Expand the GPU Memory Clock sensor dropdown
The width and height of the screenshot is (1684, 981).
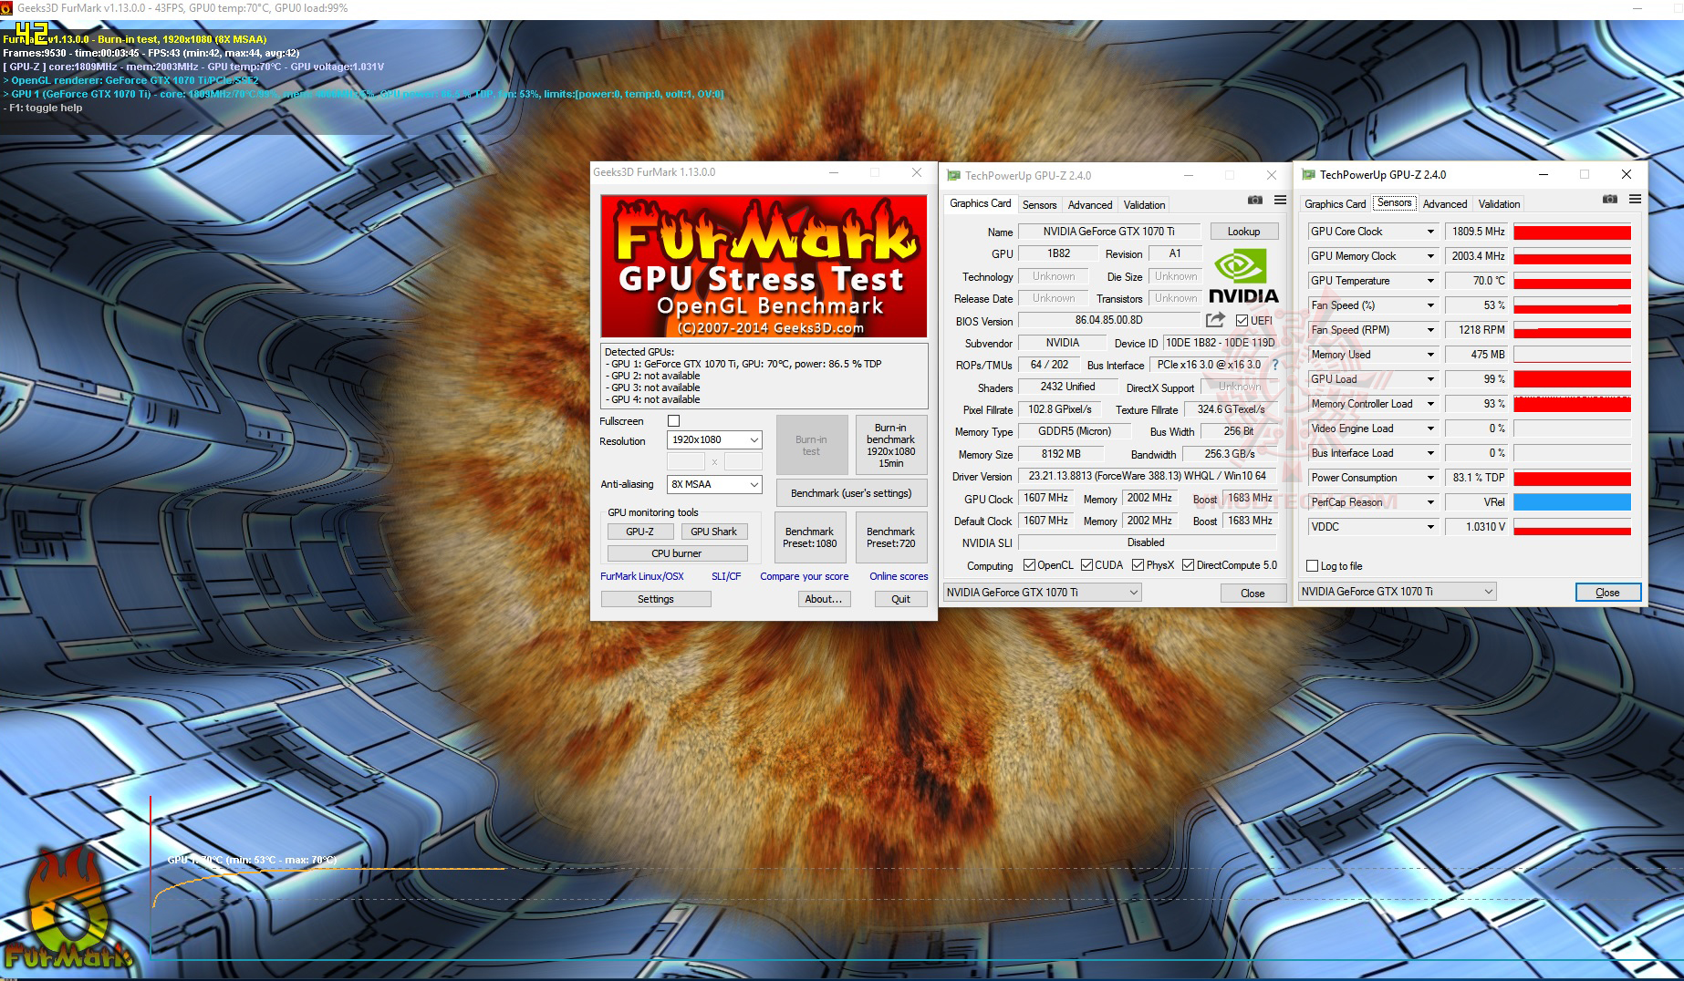(x=1430, y=256)
